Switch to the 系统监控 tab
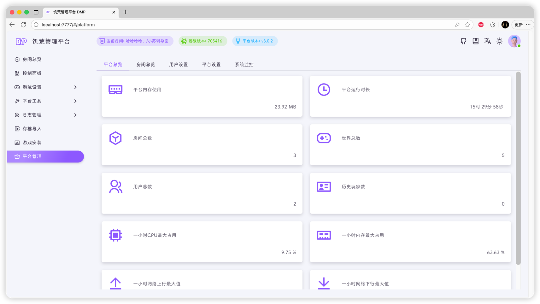The image size is (540, 304). [244, 65]
